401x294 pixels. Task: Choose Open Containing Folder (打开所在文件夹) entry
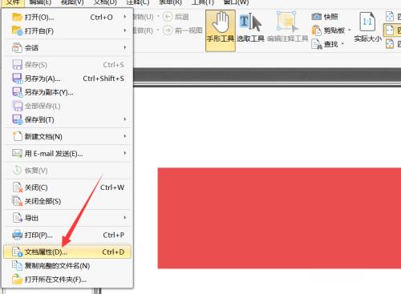pyautogui.click(x=67, y=280)
